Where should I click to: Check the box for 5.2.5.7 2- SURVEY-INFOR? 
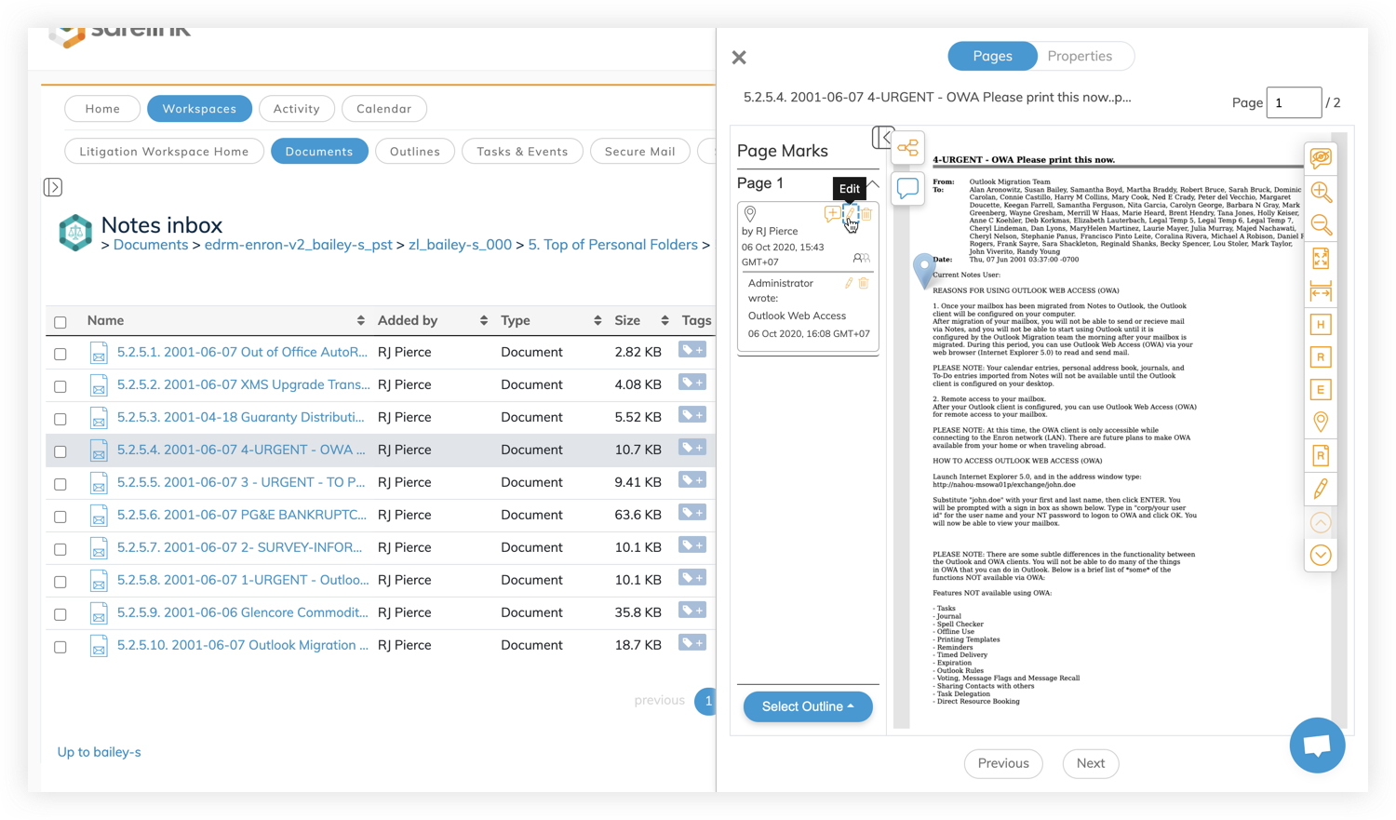(x=60, y=549)
